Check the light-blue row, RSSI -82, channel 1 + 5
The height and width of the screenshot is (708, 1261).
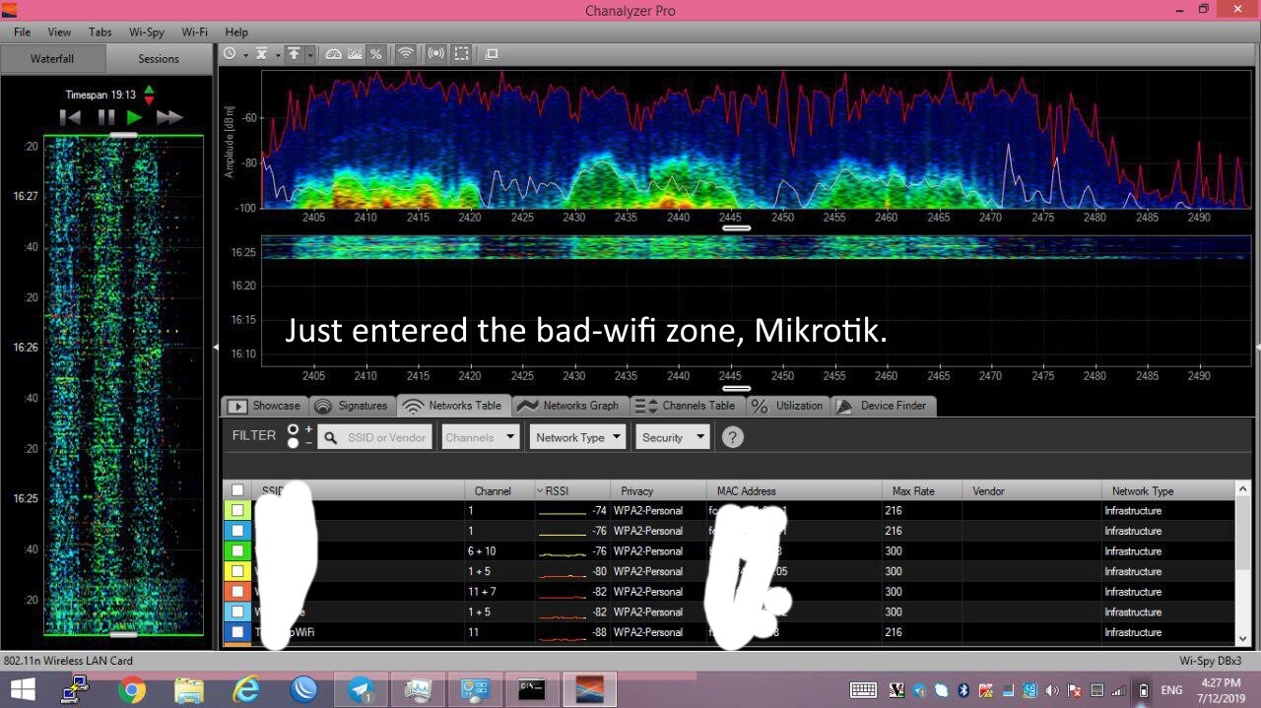pos(237,611)
